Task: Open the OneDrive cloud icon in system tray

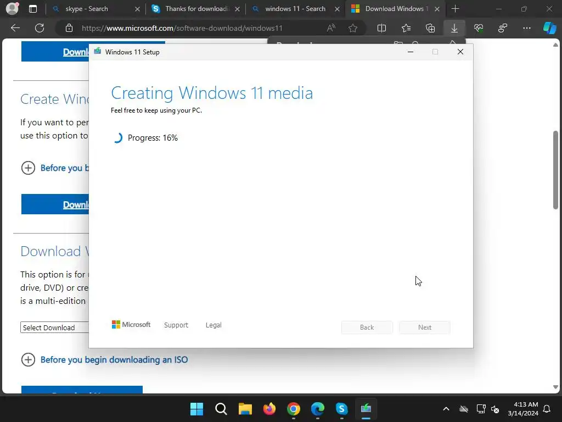Action: point(463,409)
